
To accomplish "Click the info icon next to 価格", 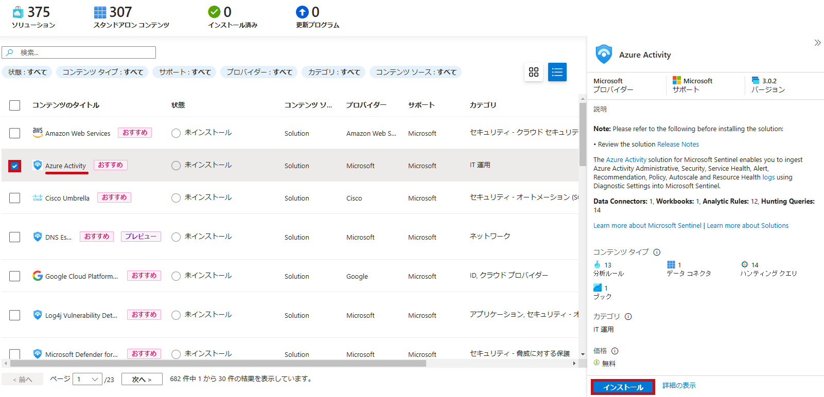I will pos(615,351).
